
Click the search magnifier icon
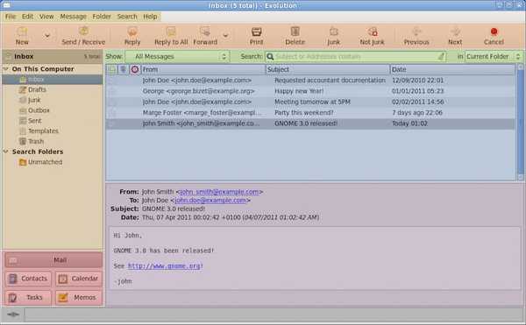coord(270,57)
